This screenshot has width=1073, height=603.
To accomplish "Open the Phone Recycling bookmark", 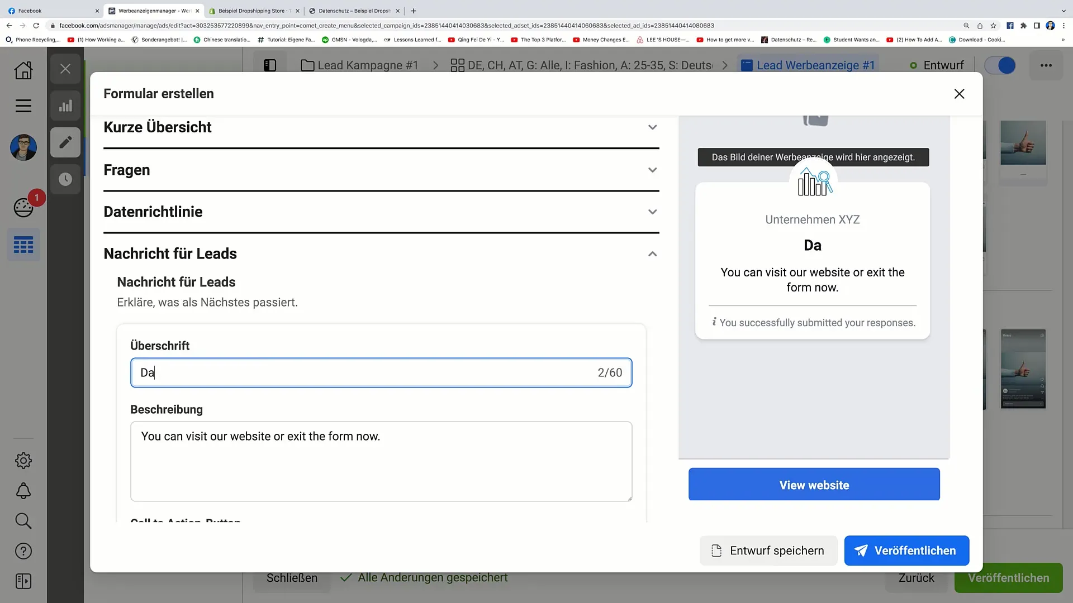I will (32, 40).
